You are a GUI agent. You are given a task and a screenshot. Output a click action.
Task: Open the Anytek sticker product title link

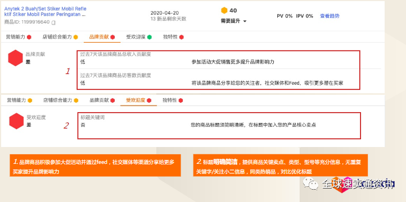click(x=46, y=12)
